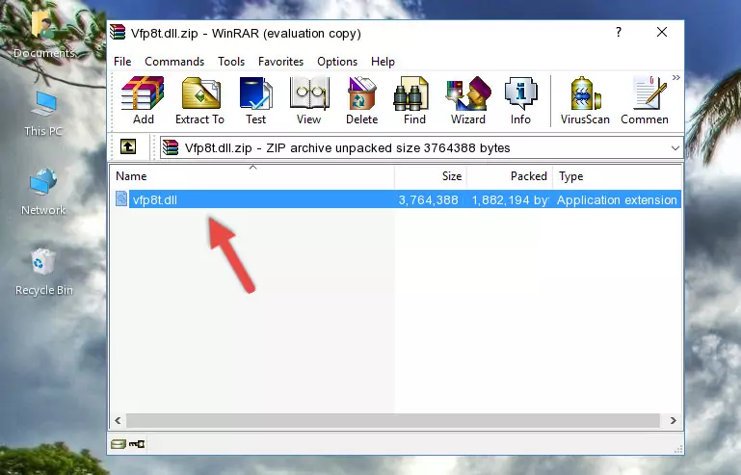Expand hidden toolbar items chevron

676,77
